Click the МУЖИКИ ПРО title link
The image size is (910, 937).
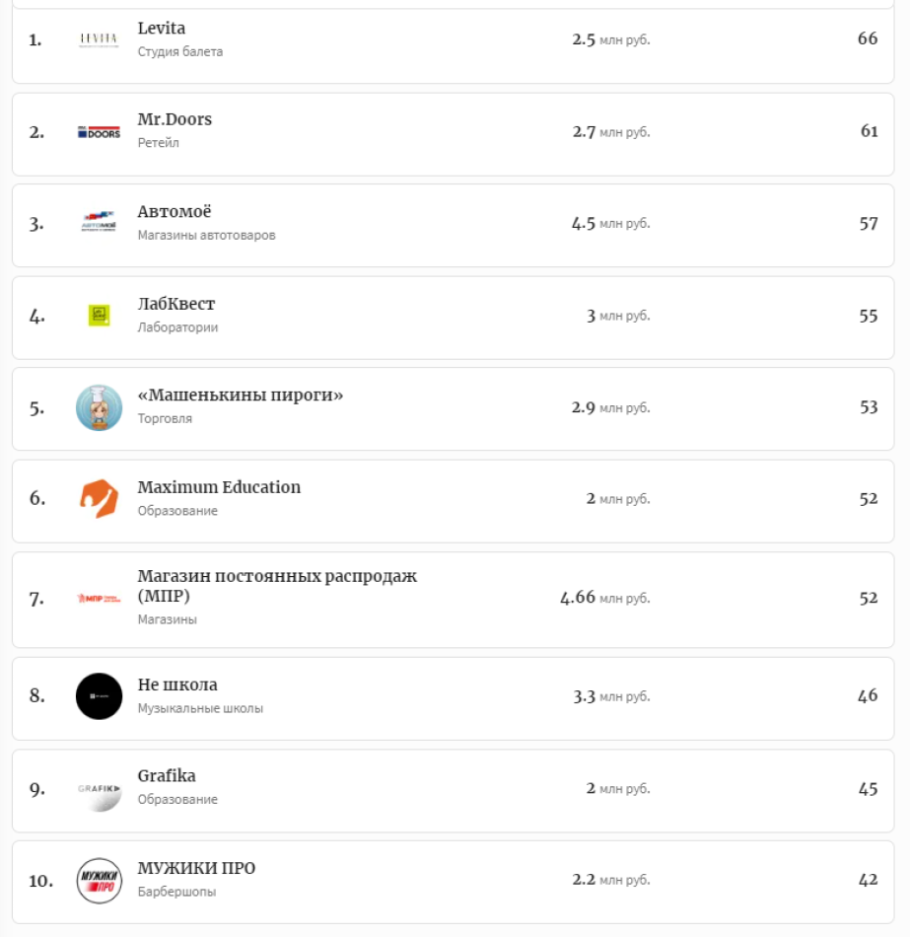(196, 869)
